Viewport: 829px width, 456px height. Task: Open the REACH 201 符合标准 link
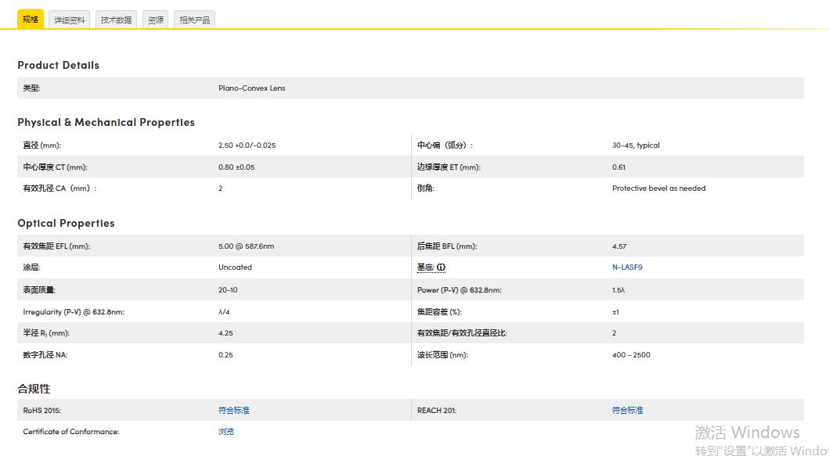pyautogui.click(x=627, y=410)
